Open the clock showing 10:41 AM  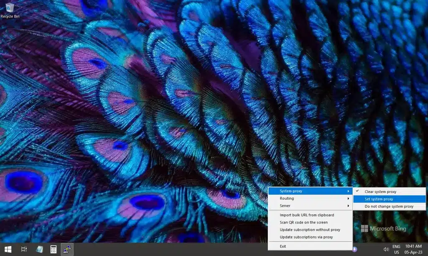click(413, 249)
